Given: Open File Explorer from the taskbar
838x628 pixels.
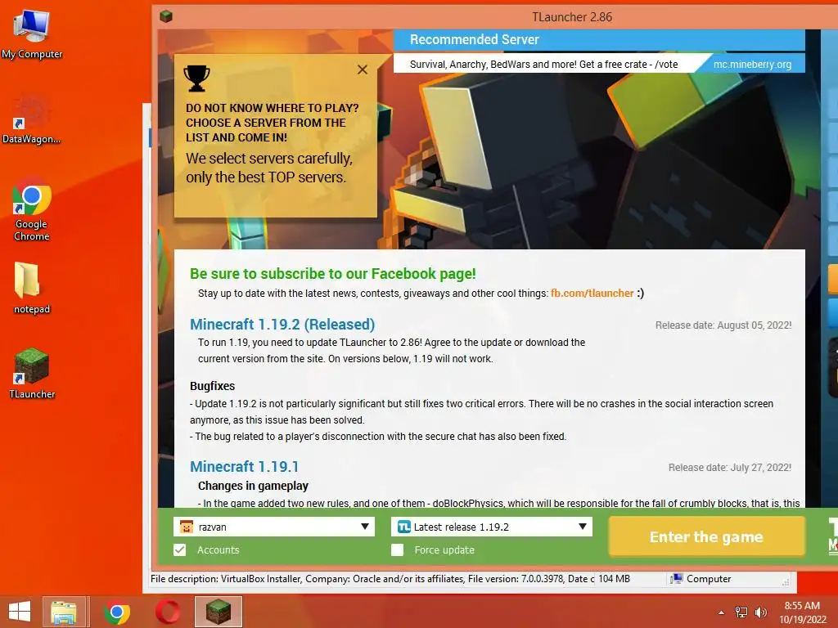Looking at the screenshot, I should tap(64, 612).
